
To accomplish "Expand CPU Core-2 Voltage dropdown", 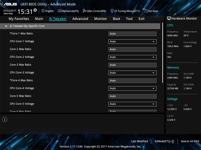I will point(132,57).
